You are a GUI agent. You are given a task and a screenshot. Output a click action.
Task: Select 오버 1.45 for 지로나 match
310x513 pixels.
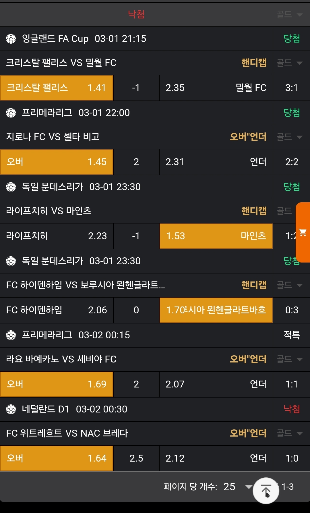[x=57, y=162]
